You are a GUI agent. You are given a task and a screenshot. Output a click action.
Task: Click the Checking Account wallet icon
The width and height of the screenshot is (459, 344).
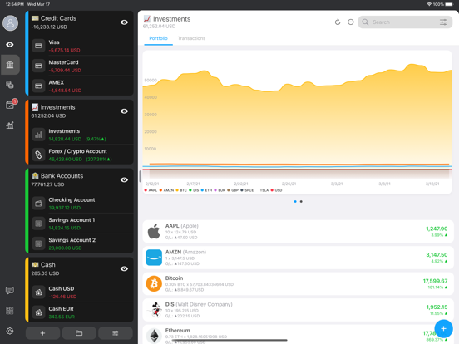click(x=38, y=204)
